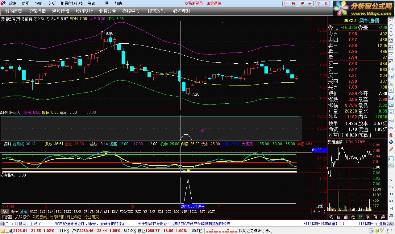Click the plus zoom button beside 日线

[314, 212]
